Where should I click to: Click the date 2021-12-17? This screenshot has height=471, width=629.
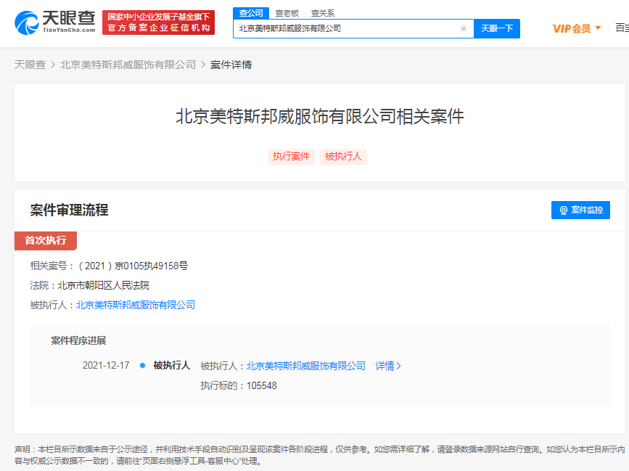106,365
